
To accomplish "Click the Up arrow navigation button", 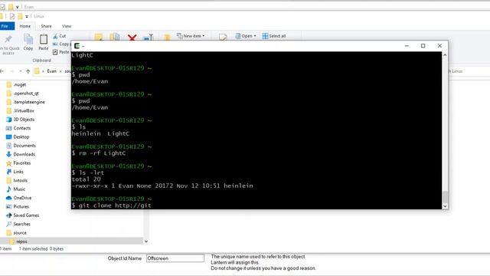I will [x=28, y=71].
